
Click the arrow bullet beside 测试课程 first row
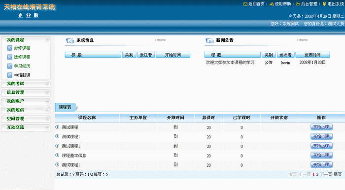(x=57, y=127)
